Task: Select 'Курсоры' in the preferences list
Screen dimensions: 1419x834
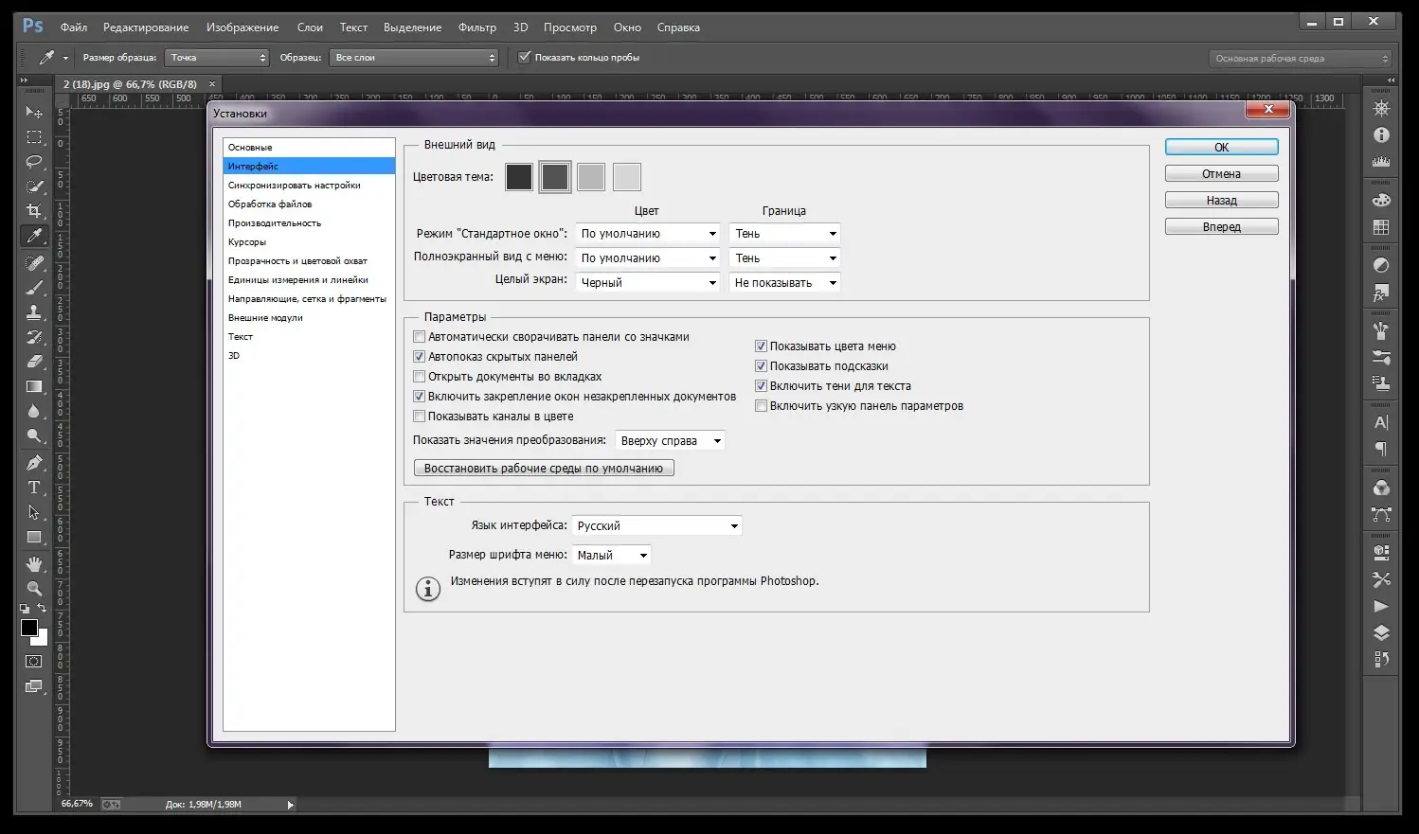Action: click(247, 242)
